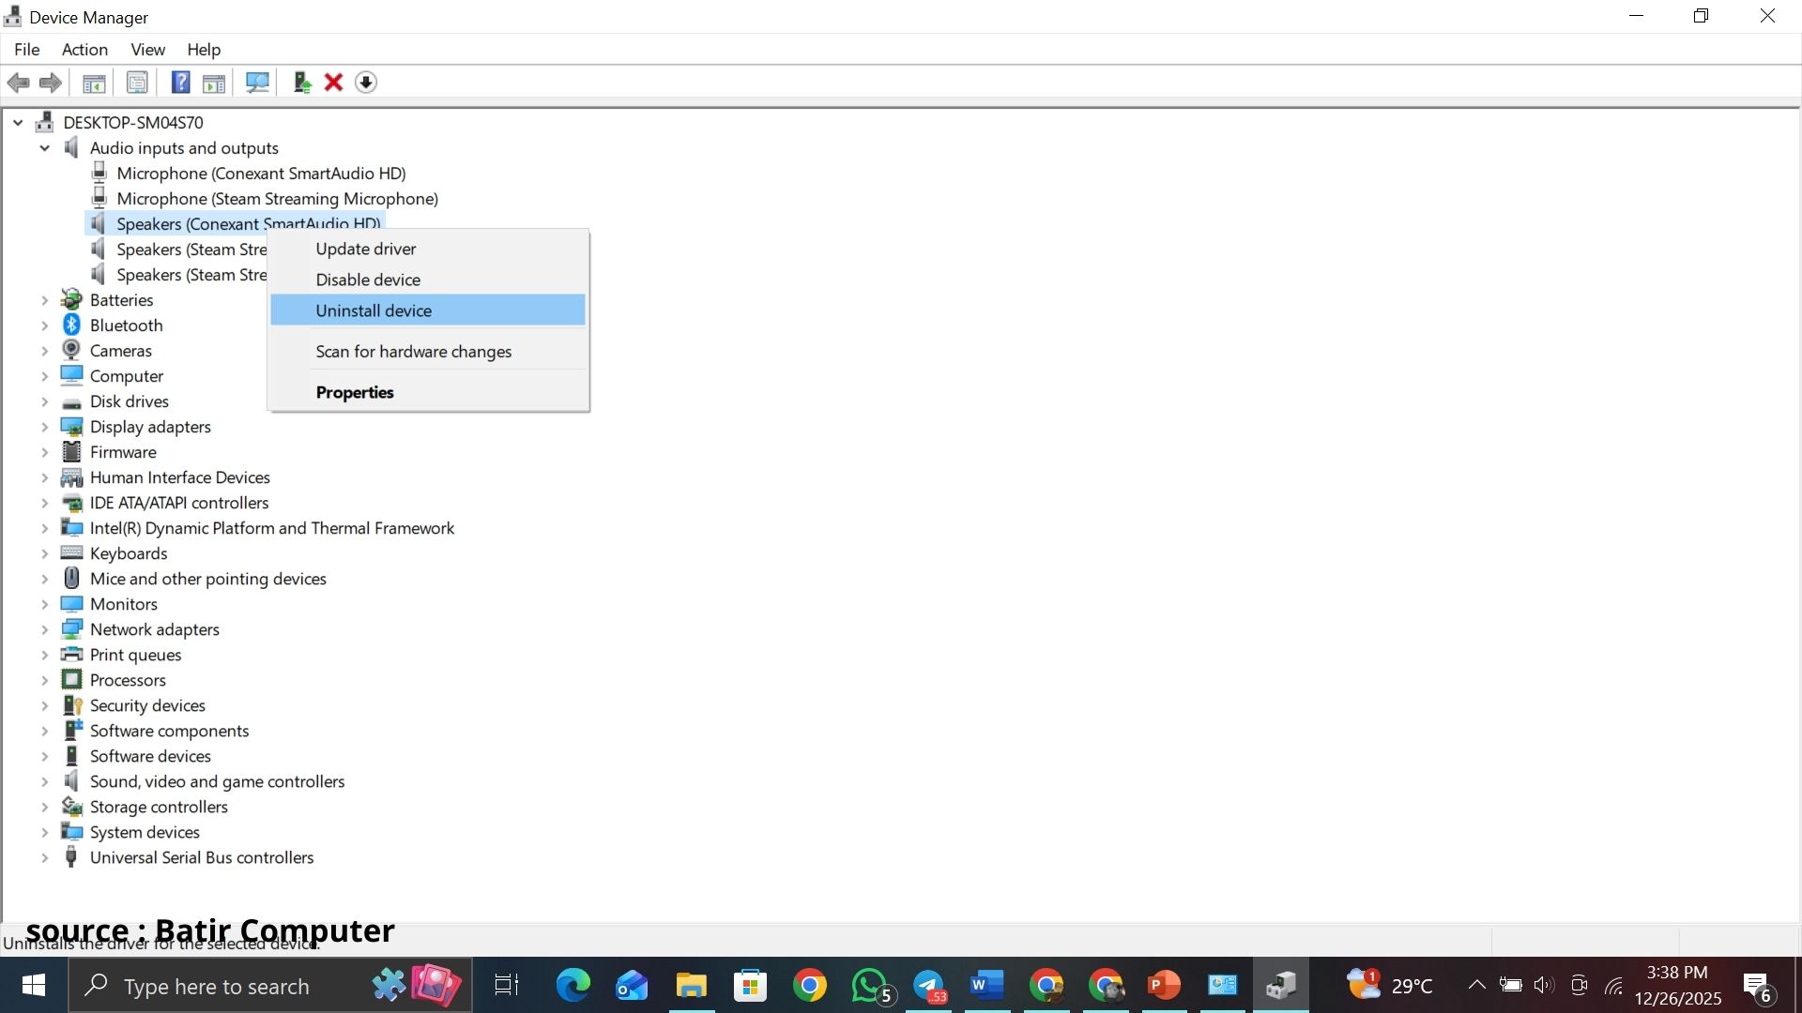The height and width of the screenshot is (1013, 1802).
Task: Expand the Display adapters category
Action: (x=44, y=426)
